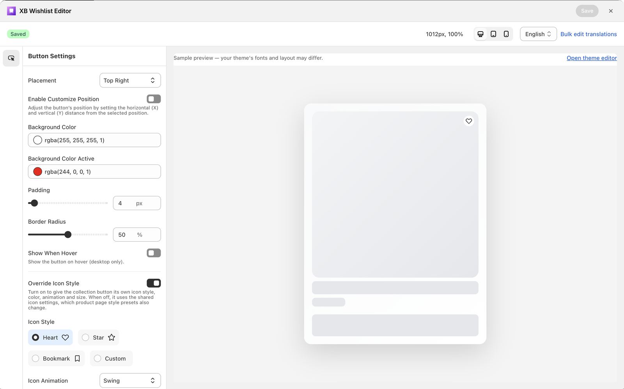
Task: Focus the Border Radius field showing 50
Action: click(x=136, y=235)
